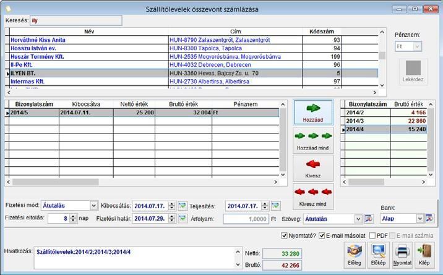Click the customer list vertical scrollbar thumb
The image size is (443, 275).
point(382,56)
